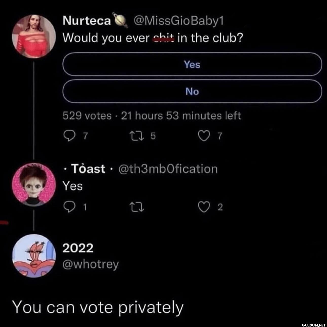This screenshot has width=327, height=327.
Task: Open the 2022 display name
Action: (x=78, y=248)
